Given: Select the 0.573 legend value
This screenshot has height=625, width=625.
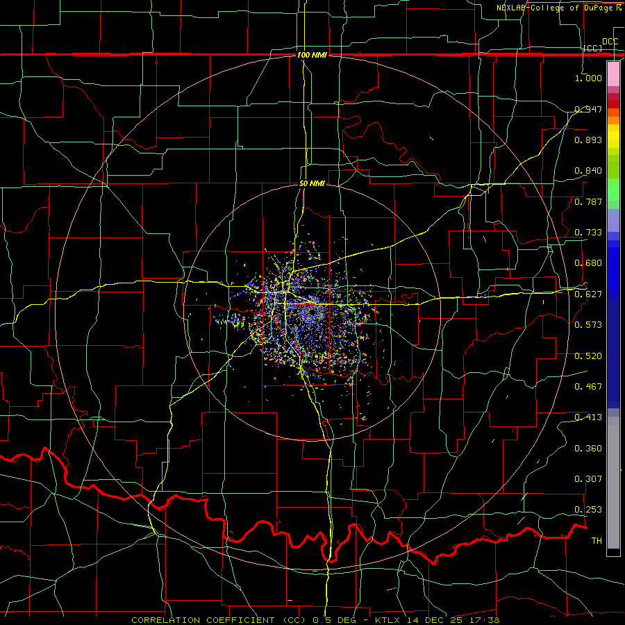Looking at the screenshot, I should click(x=588, y=325).
